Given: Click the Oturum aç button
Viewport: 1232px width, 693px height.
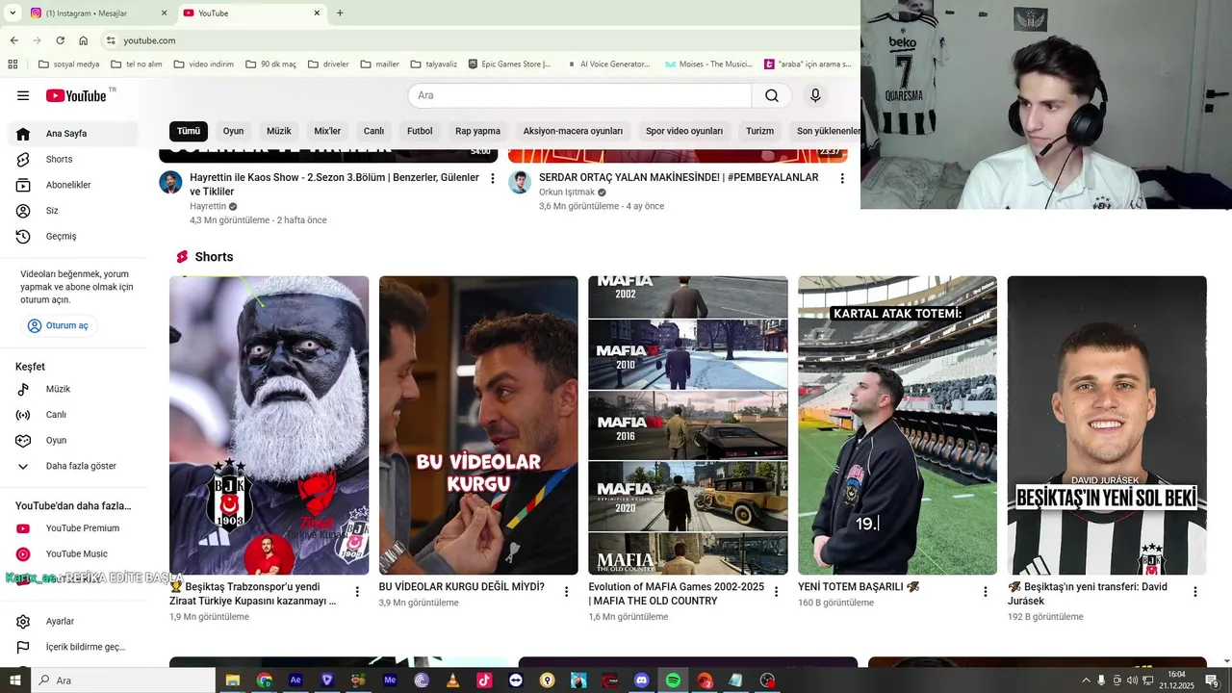Looking at the screenshot, I should click(x=60, y=325).
